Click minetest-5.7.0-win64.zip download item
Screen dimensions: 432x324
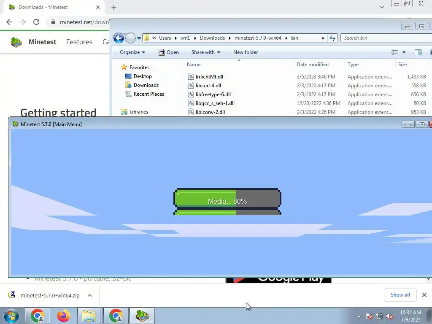pyautogui.click(x=44, y=295)
